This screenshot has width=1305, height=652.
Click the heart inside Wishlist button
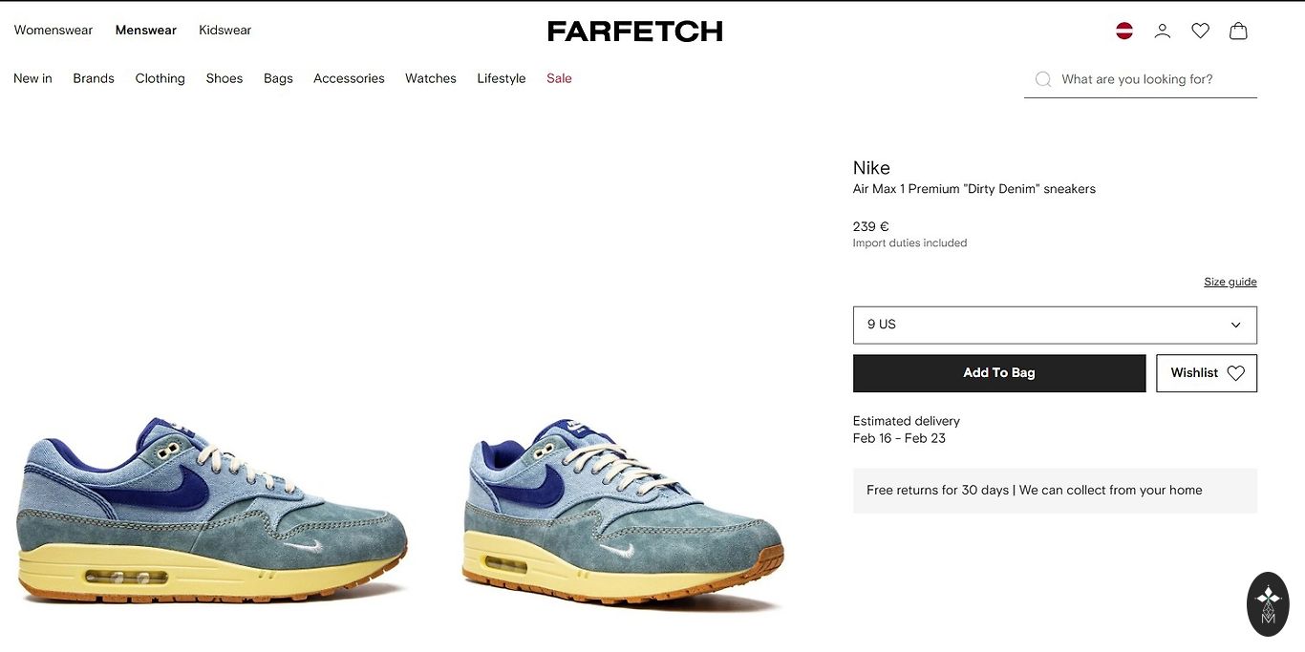[x=1235, y=373]
